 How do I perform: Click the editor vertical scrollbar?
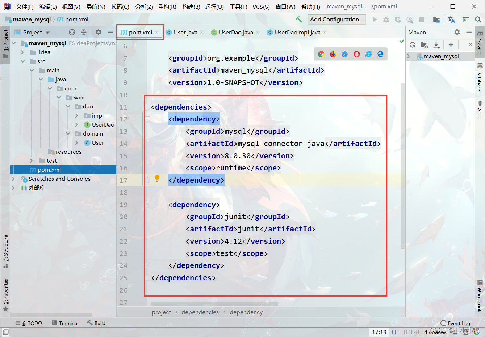pos(403,166)
